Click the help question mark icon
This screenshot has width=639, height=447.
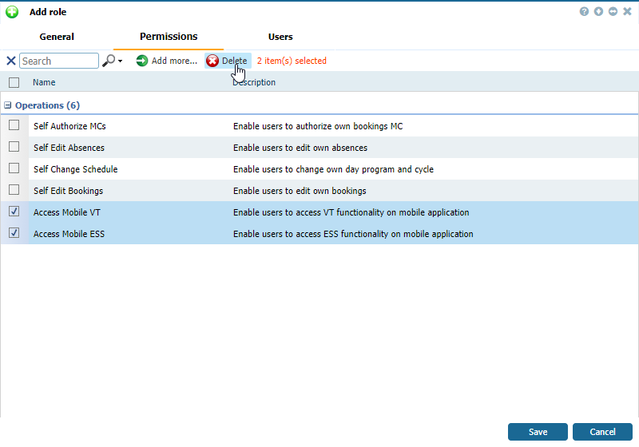pos(585,12)
